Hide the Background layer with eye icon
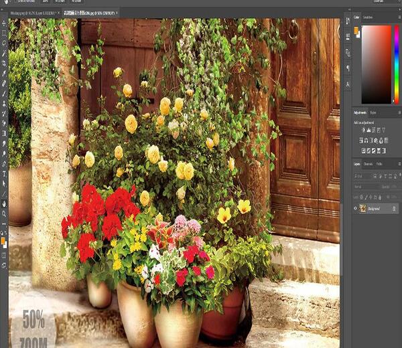Viewport: 402px width, 348px height. pyautogui.click(x=356, y=208)
